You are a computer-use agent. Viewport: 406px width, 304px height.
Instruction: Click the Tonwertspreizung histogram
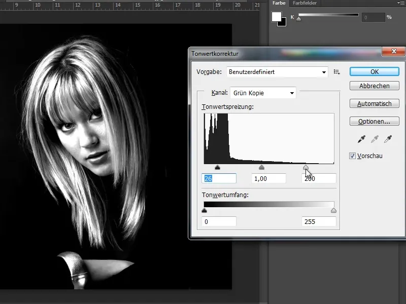(269, 138)
